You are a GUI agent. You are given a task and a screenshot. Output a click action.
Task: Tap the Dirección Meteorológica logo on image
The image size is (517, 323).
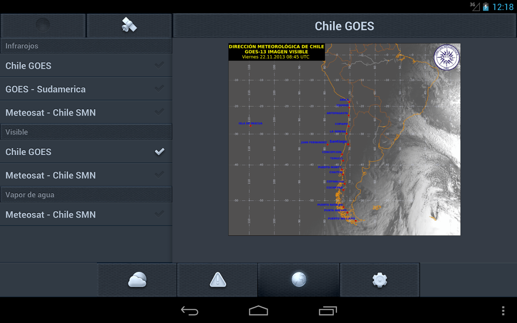pyautogui.click(x=446, y=57)
